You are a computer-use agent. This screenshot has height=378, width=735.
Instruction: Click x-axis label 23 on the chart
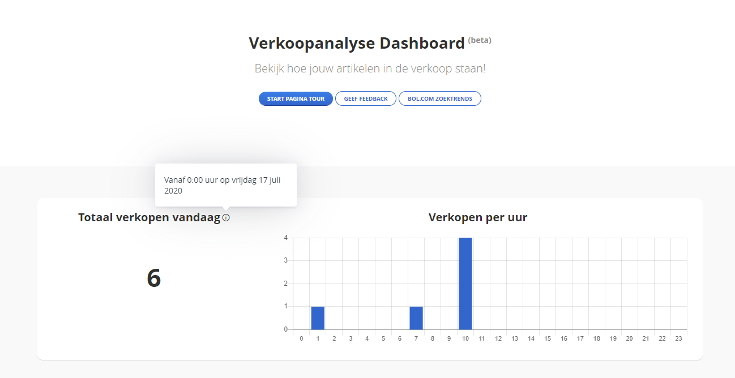pyautogui.click(x=678, y=338)
